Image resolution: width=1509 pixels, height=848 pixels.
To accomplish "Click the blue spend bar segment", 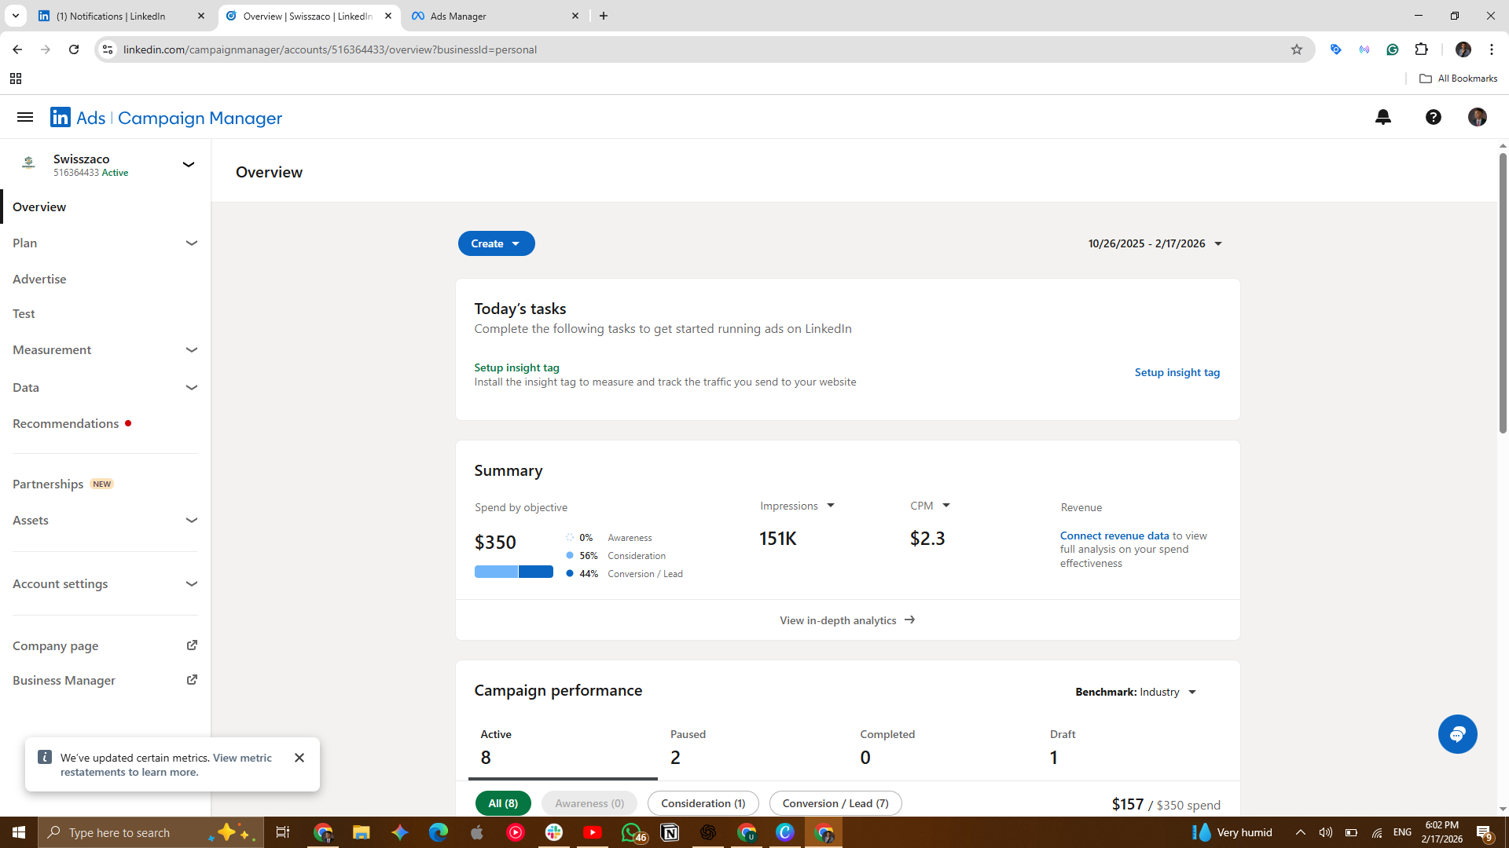I will (x=535, y=572).
